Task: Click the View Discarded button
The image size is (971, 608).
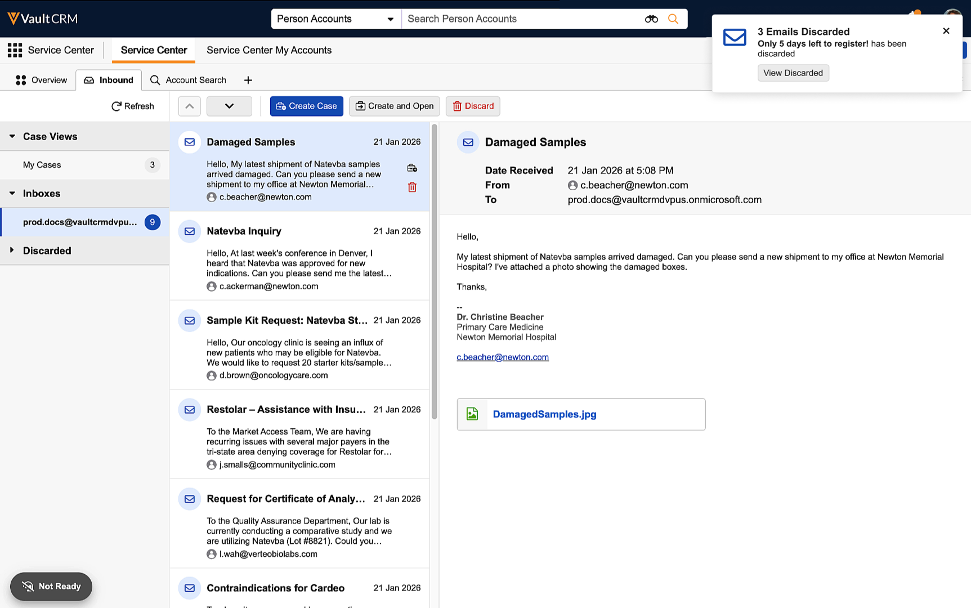Action: click(793, 73)
